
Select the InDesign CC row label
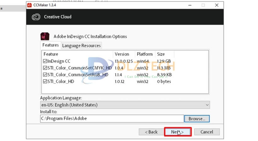click(59, 61)
